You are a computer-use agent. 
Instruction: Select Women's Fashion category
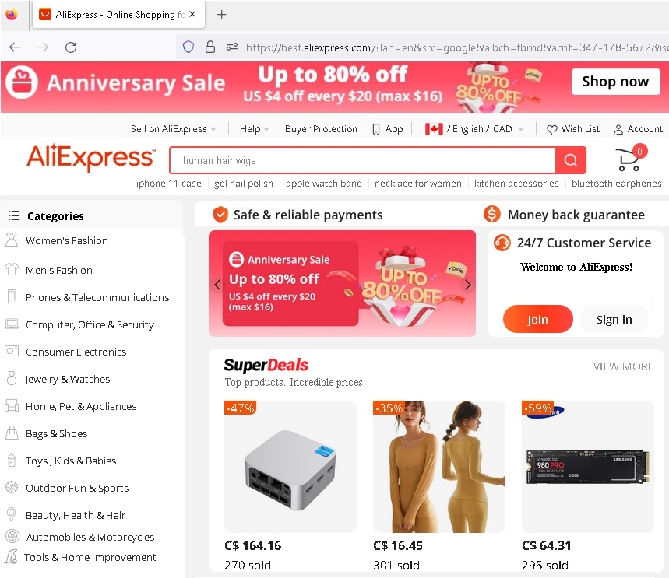(x=66, y=241)
